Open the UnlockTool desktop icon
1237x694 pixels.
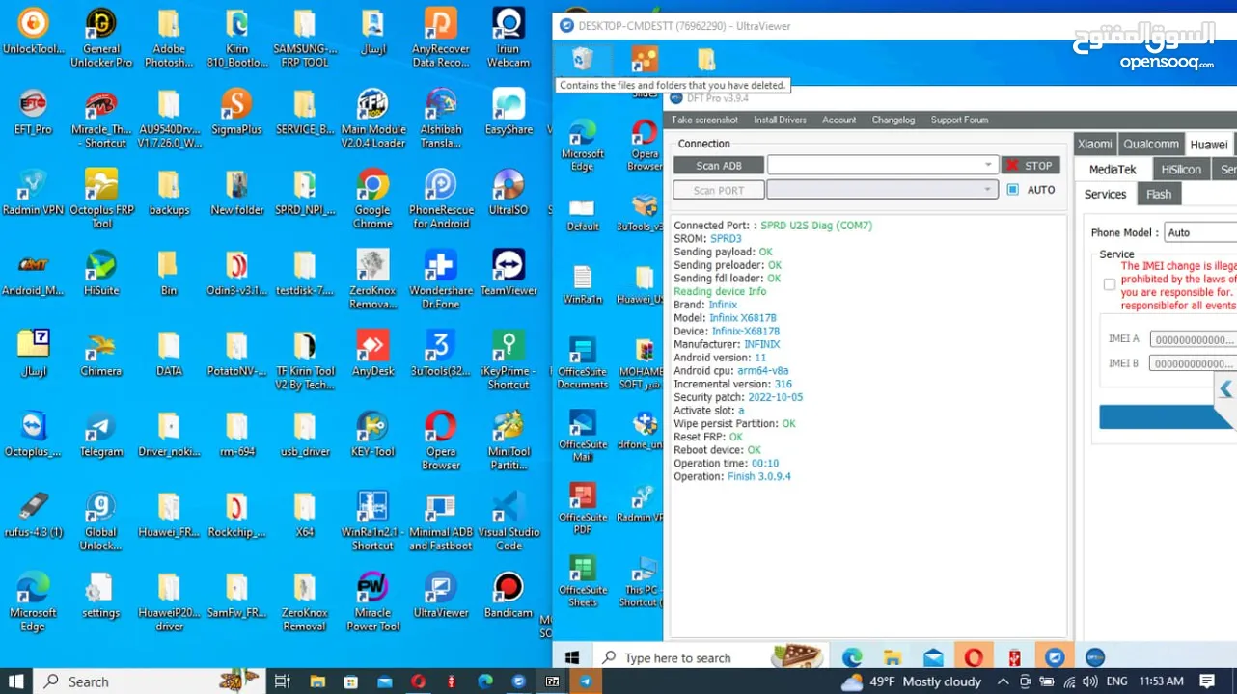pos(34,32)
